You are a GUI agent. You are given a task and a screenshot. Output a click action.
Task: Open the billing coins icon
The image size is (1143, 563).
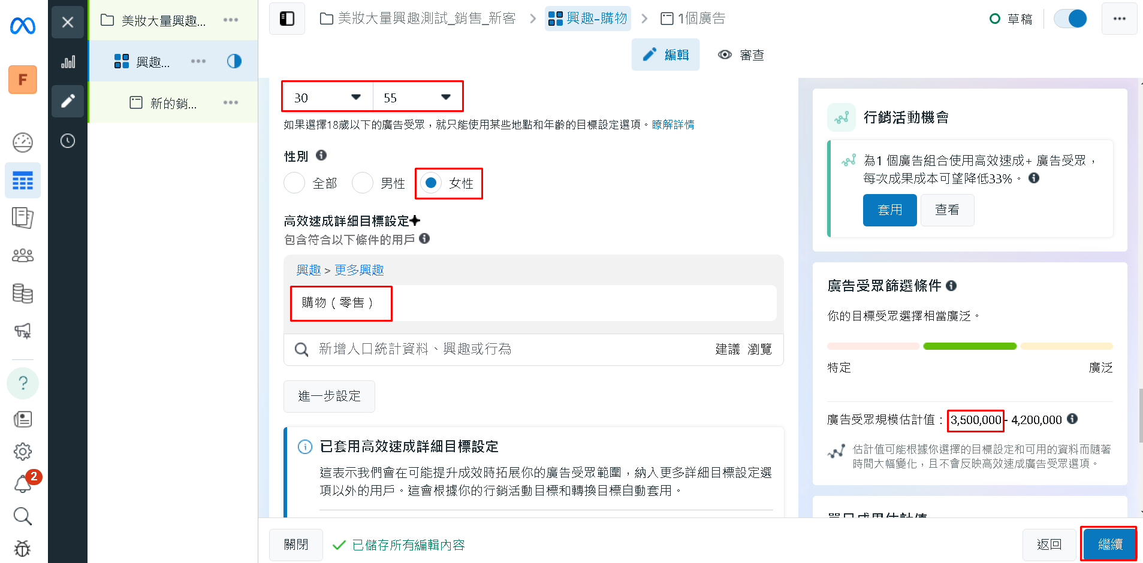click(x=23, y=293)
